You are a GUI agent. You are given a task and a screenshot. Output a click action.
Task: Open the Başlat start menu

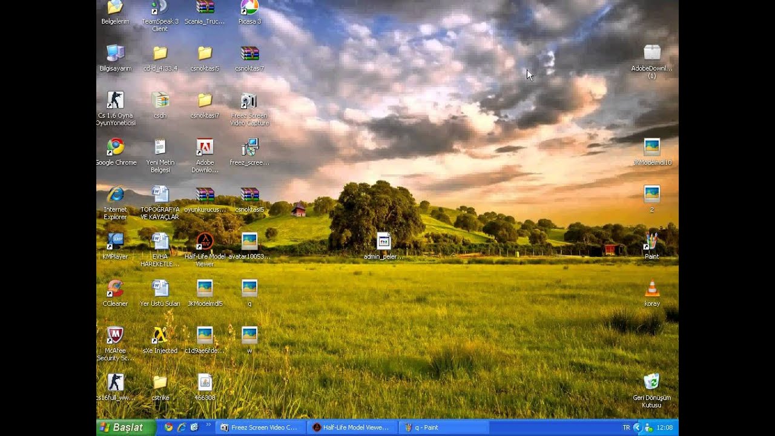pyautogui.click(x=125, y=428)
